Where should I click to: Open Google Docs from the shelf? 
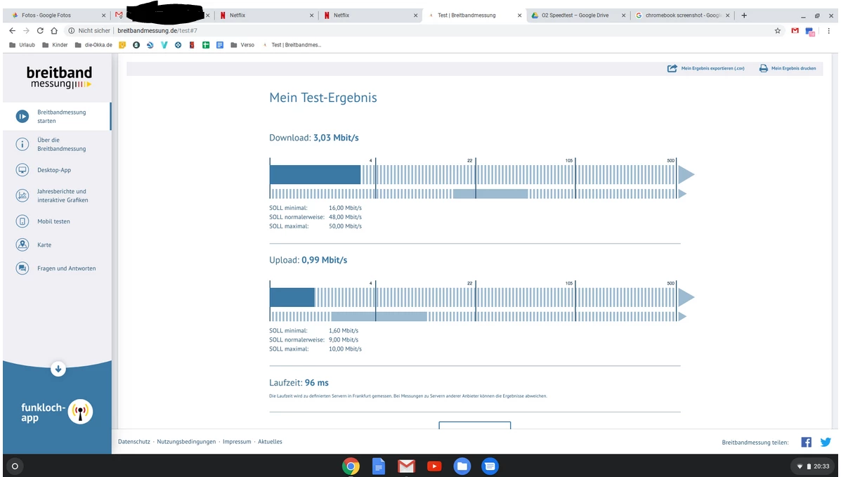(x=379, y=466)
